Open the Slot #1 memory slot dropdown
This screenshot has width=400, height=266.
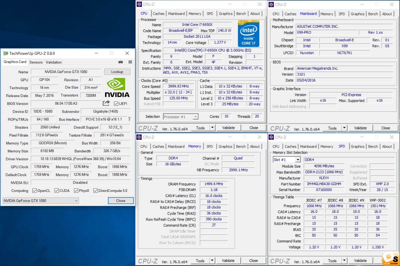point(287,159)
